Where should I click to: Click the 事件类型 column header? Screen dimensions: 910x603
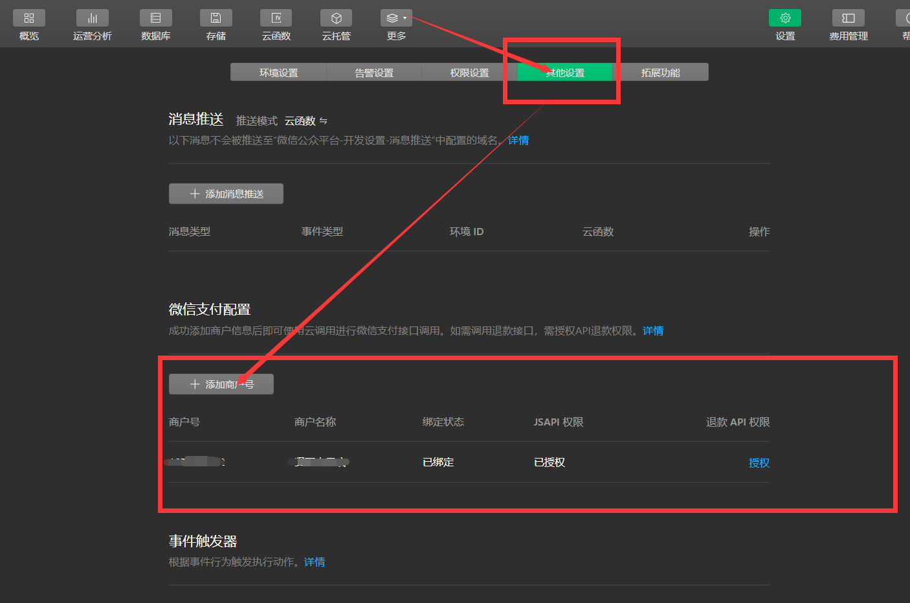(x=322, y=231)
